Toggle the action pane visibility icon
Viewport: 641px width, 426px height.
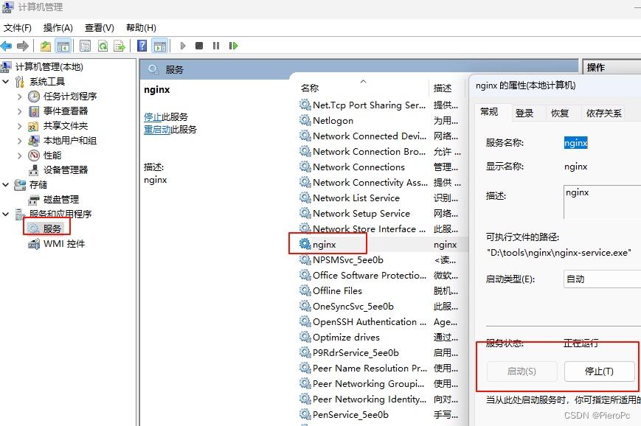[x=160, y=46]
